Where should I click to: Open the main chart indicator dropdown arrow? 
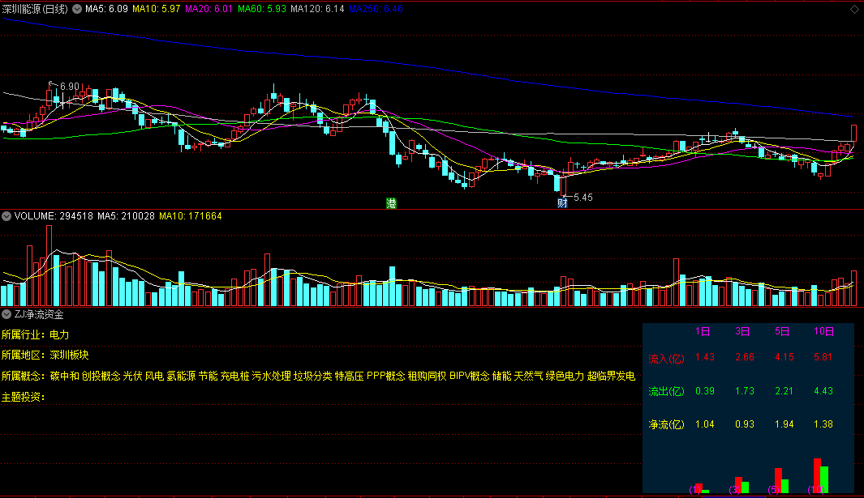(77, 9)
